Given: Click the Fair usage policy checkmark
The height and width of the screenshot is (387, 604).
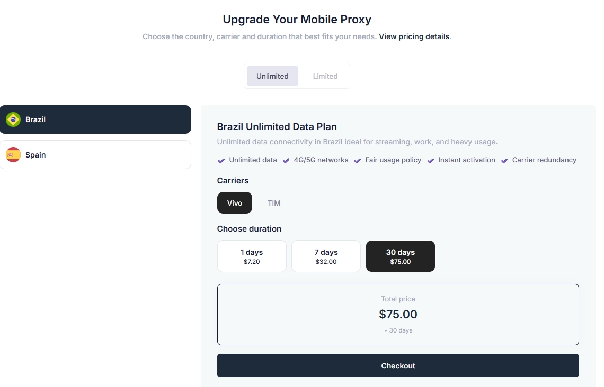Looking at the screenshot, I should [x=358, y=160].
